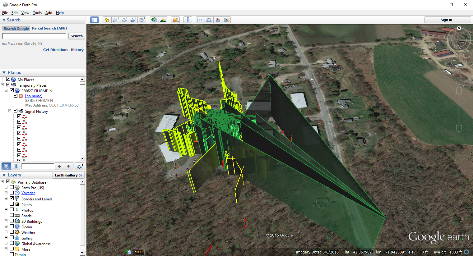Screen dimensions: 473x256
Task: Email the current view
Action: [x=200, y=20]
